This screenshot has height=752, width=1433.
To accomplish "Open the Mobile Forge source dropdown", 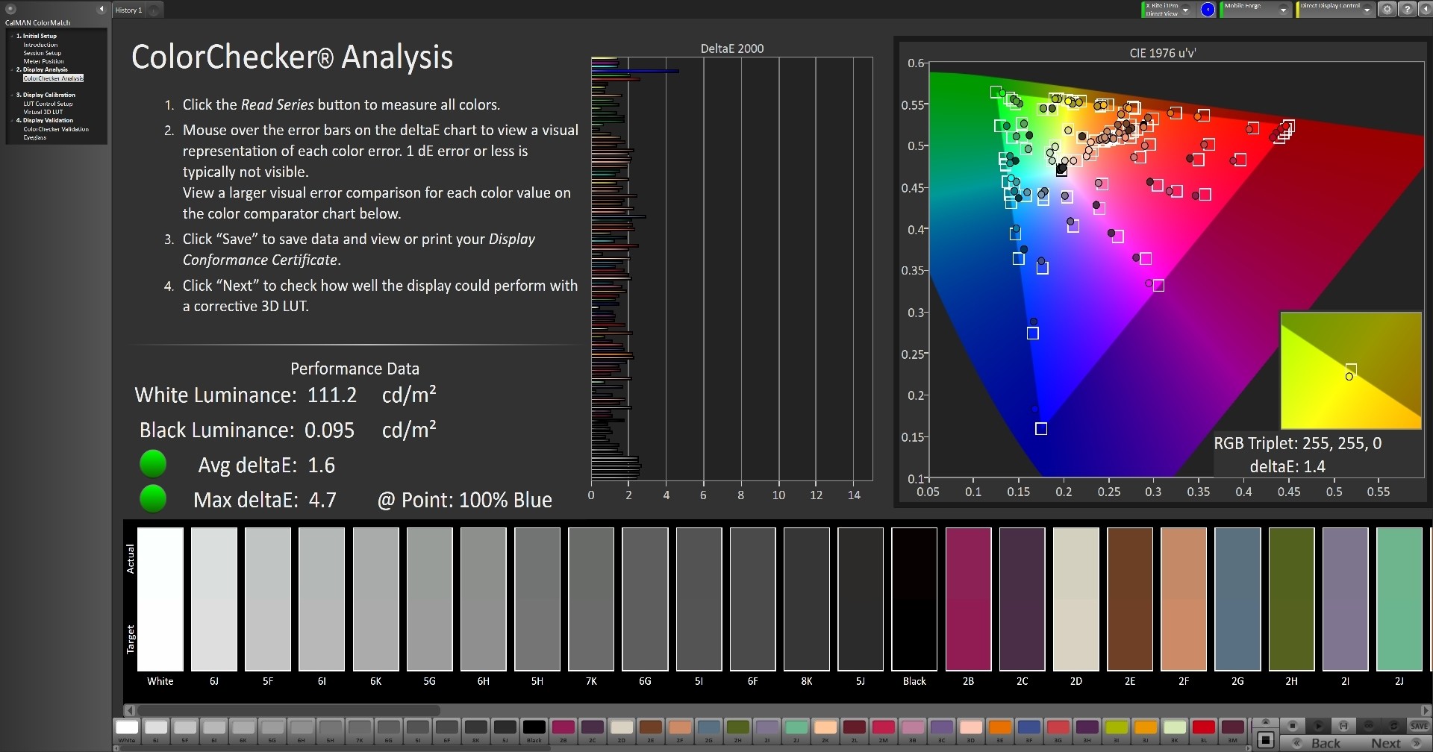I will click(1283, 10).
